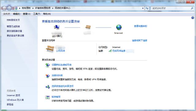Click the Control Panel icon in address bar
The height and width of the screenshot is (111, 196).
[x=16, y=8]
